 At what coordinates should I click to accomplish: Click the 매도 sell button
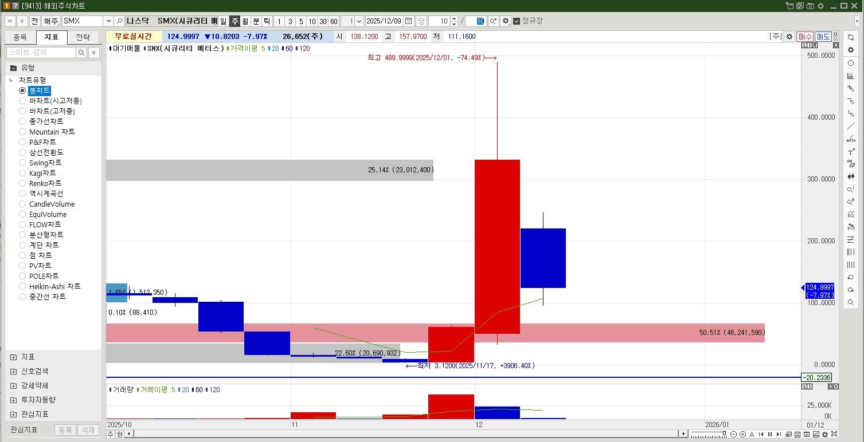click(823, 37)
